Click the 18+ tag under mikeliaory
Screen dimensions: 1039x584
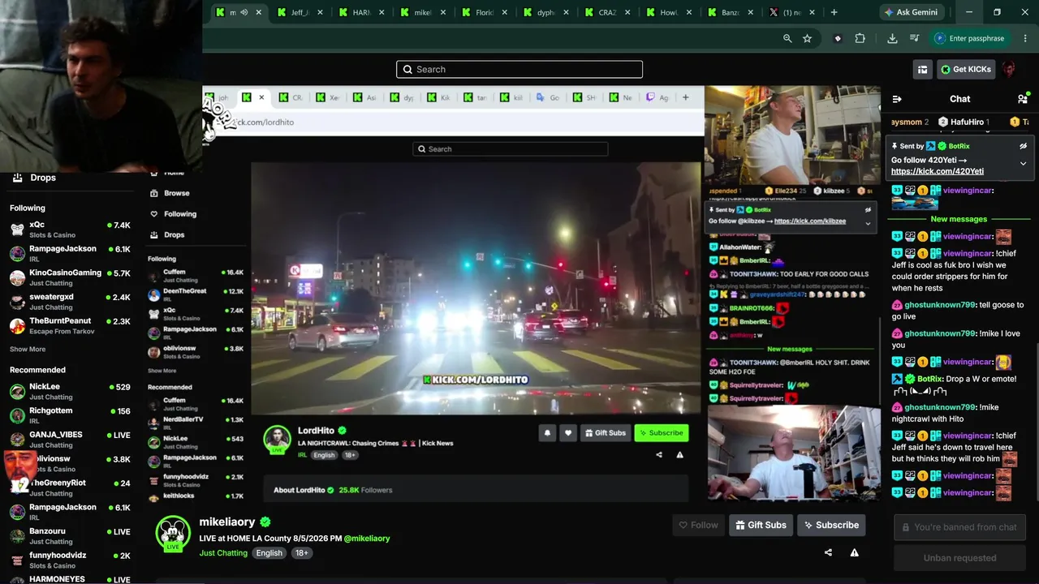(301, 553)
